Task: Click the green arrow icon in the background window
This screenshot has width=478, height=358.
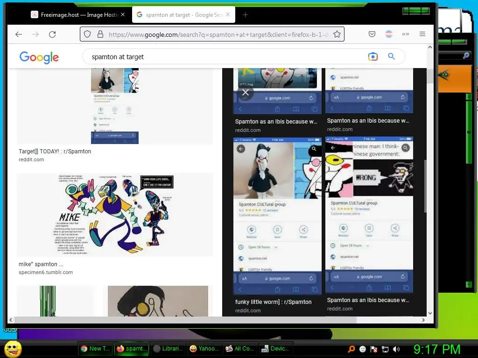Action: pos(444,74)
